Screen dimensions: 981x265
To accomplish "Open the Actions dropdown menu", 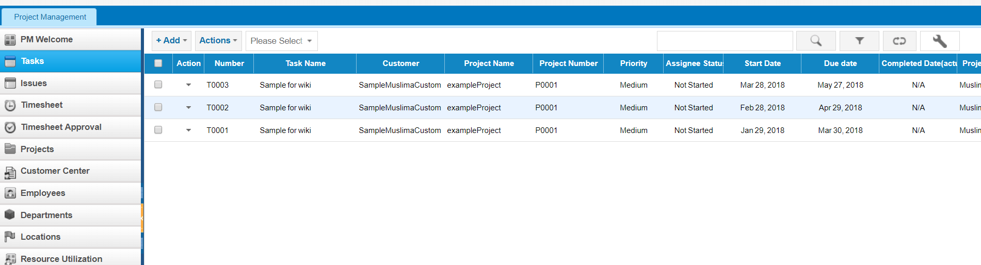I will (x=218, y=41).
